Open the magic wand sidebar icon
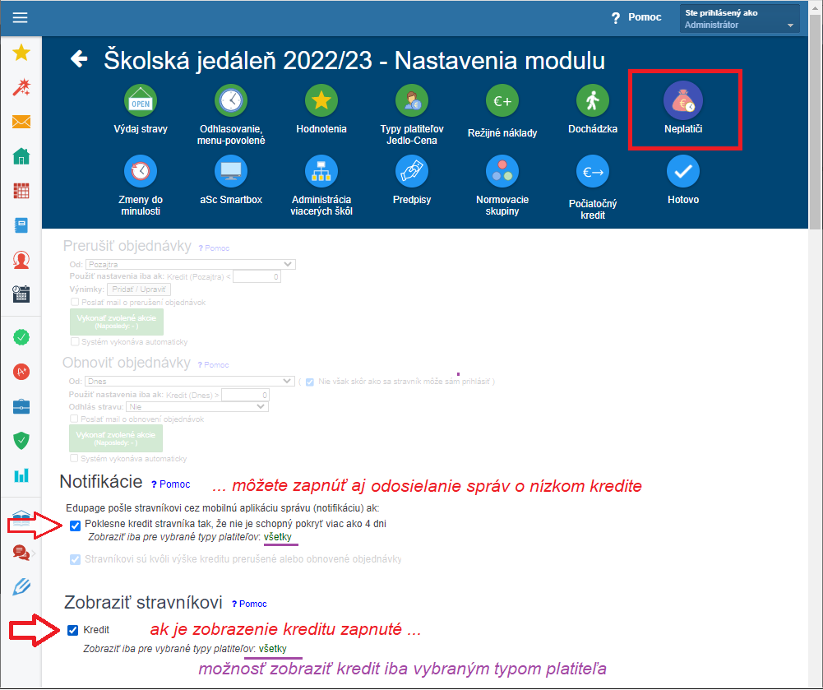Screen dimensions: 823x690 [21, 87]
